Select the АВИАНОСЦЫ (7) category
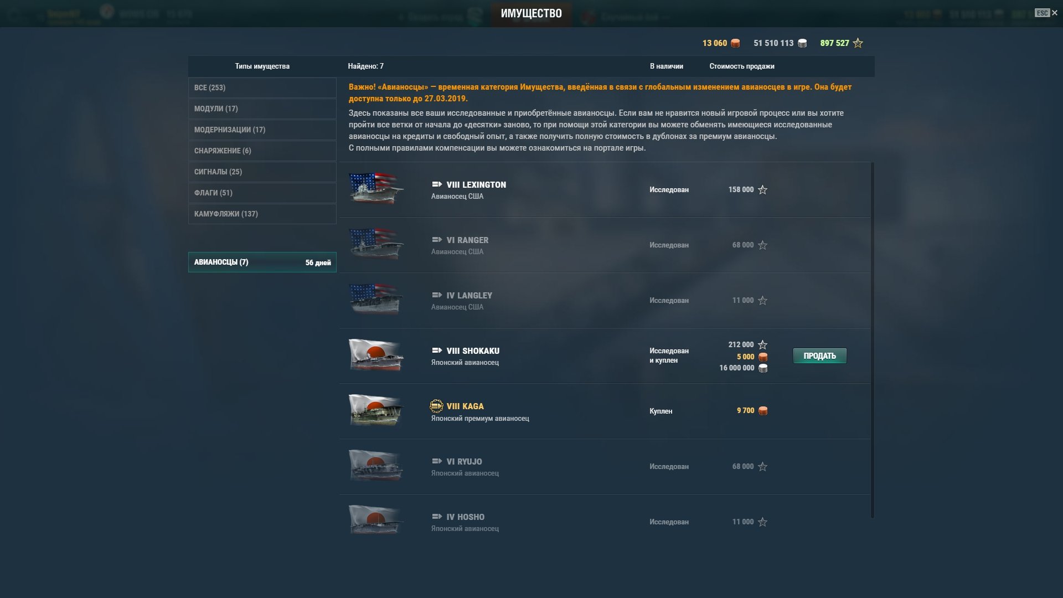The height and width of the screenshot is (598, 1063). pos(262,262)
